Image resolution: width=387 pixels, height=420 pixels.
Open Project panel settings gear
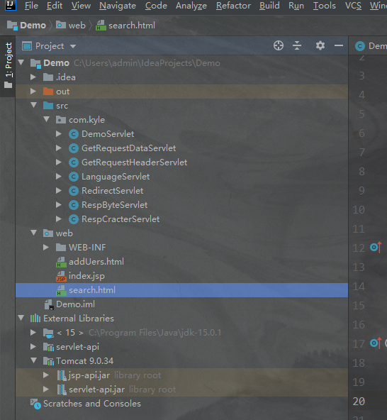[x=320, y=45]
